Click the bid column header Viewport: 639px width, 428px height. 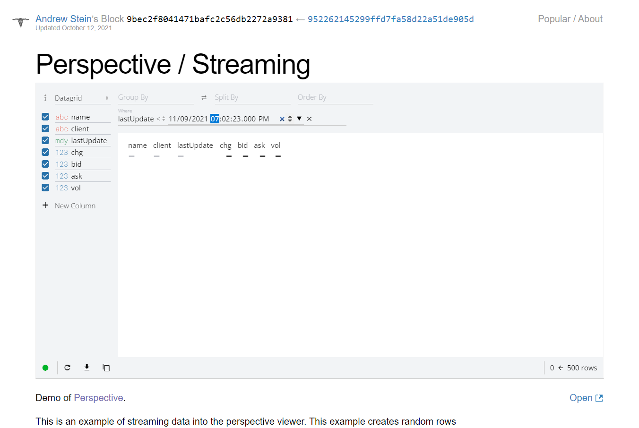(x=242, y=146)
